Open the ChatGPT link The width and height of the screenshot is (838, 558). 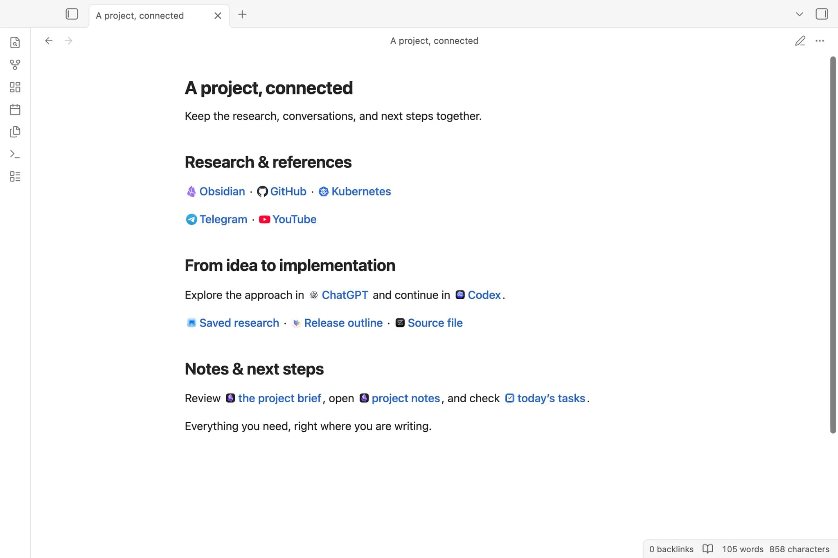tap(345, 295)
